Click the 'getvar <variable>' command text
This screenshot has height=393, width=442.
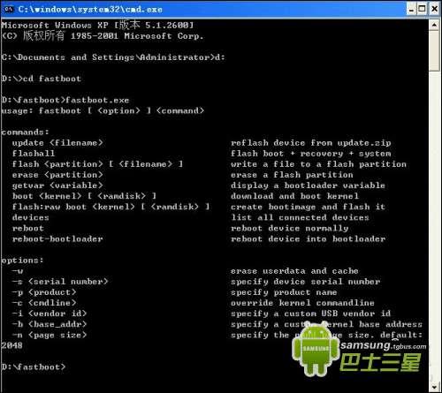(57, 185)
